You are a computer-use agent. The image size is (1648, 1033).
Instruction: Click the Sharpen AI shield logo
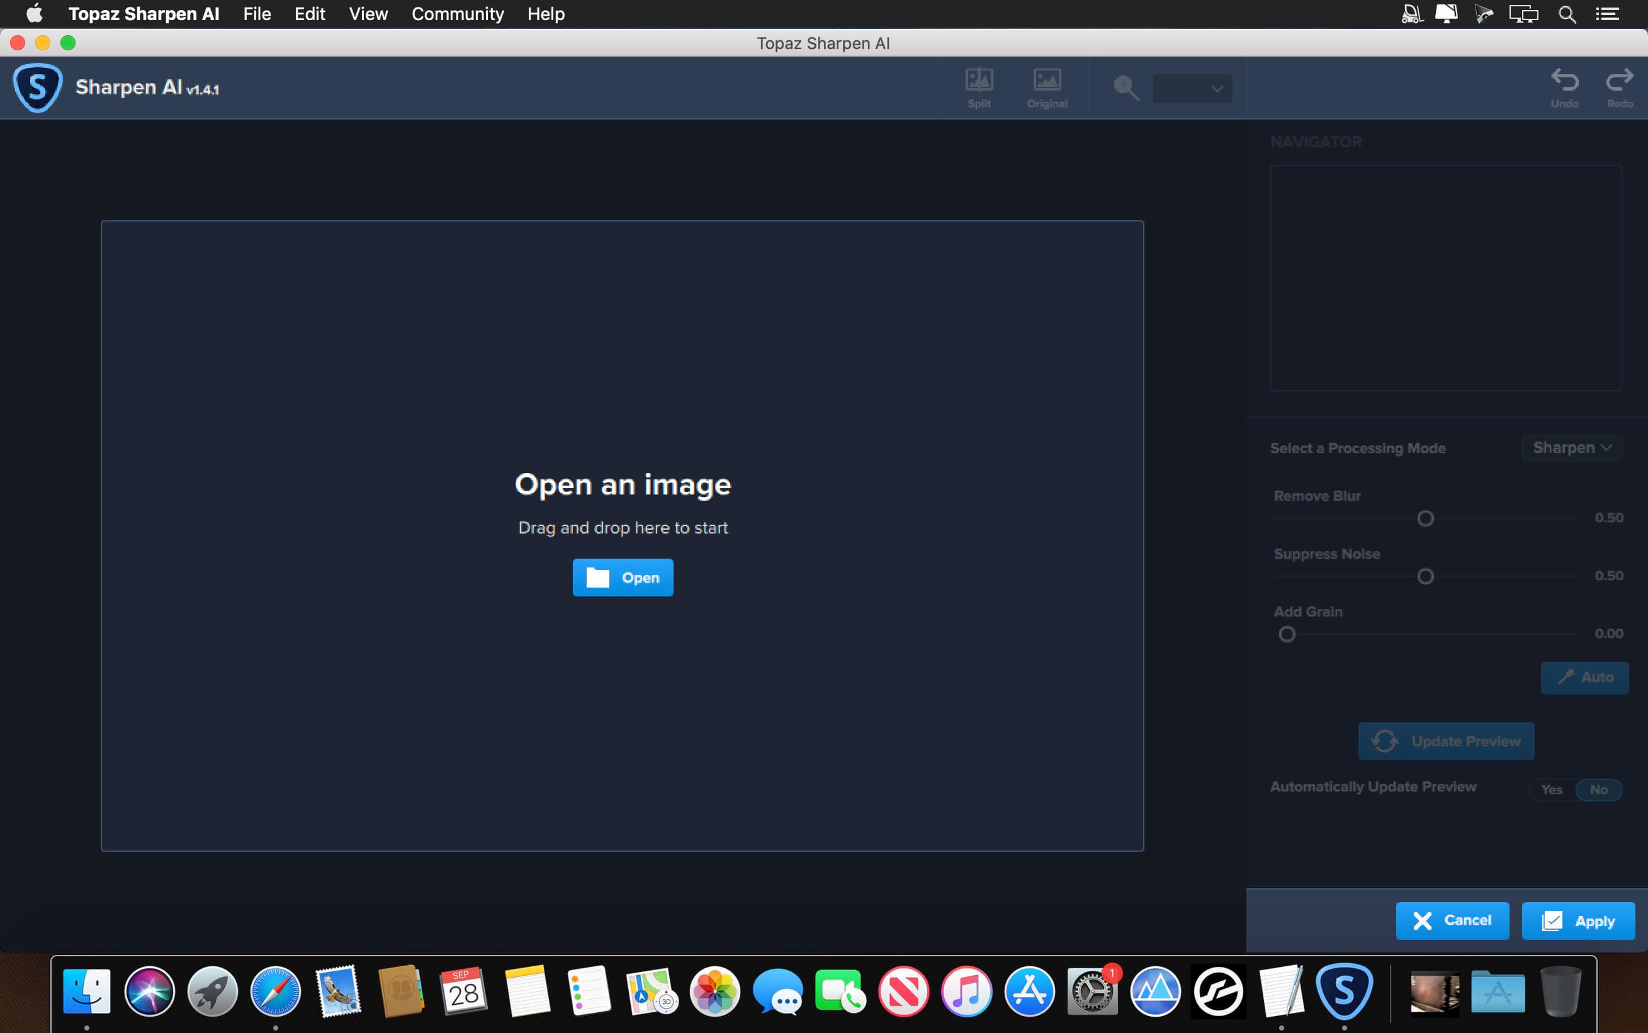tap(38, 87)
